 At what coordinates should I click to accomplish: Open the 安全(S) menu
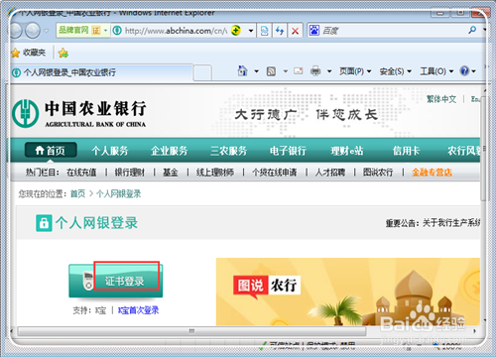(x=395, y=71)
